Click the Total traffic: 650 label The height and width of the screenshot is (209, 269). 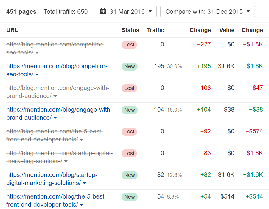(66, 12)
